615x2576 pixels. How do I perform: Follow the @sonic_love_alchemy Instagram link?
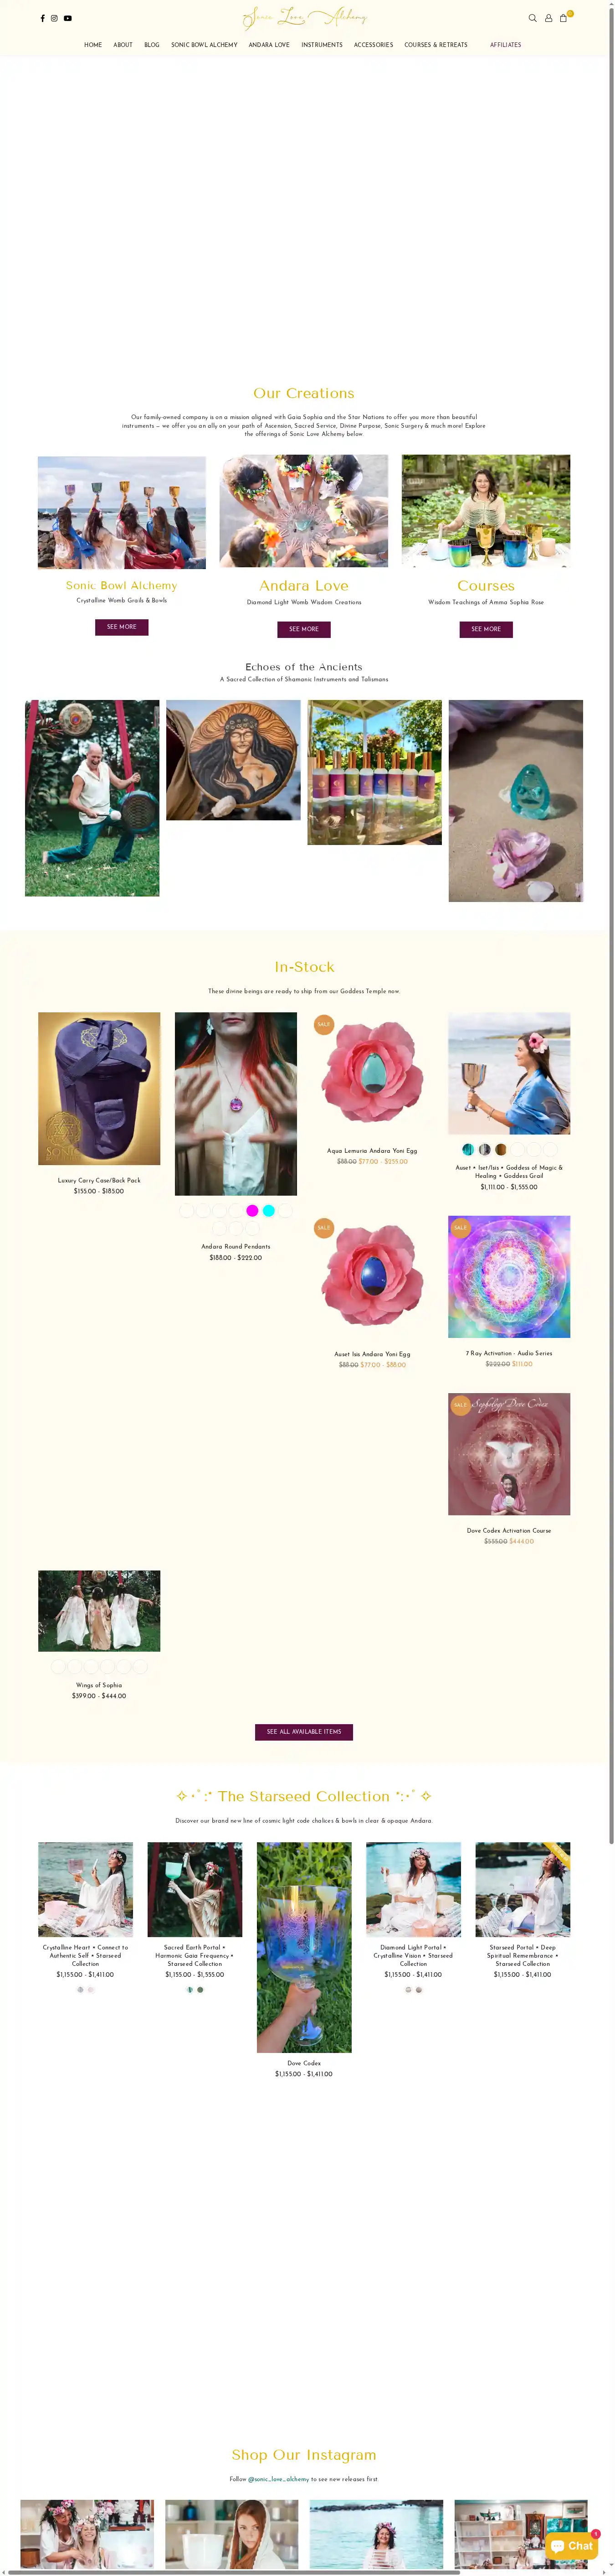[x=278, y=2478]
